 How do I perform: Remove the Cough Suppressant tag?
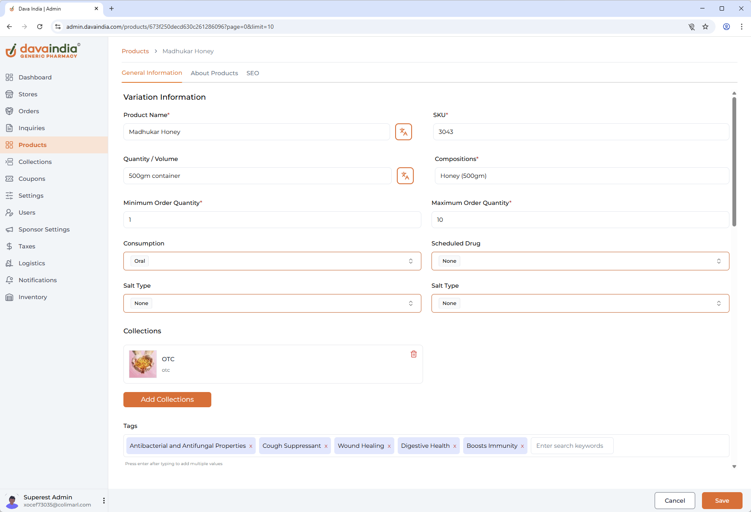click(326, 446)
